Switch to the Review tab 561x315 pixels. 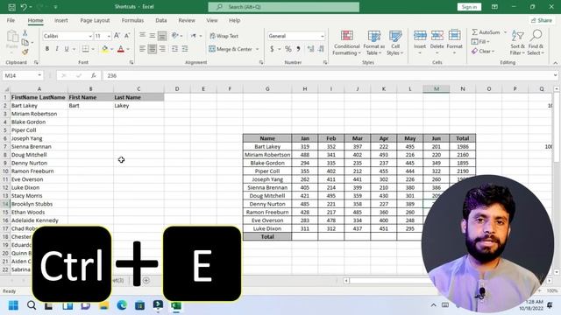click(x=187, y=20)
